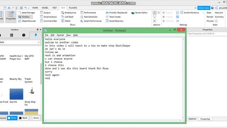Viewport: 227px width, 128px height.
Task: Open the Studio help icon
Action: [x=212, y=8]
